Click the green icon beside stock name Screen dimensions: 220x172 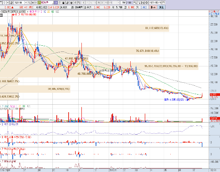click(39, 3)
